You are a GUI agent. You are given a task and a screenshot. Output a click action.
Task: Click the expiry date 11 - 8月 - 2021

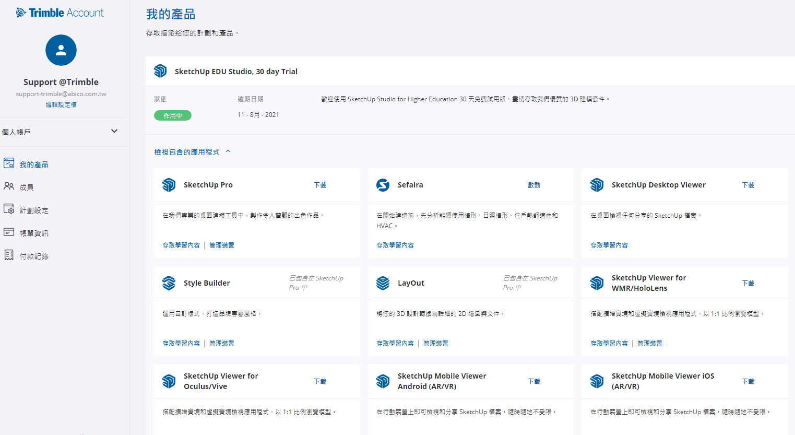click(258, 115)
